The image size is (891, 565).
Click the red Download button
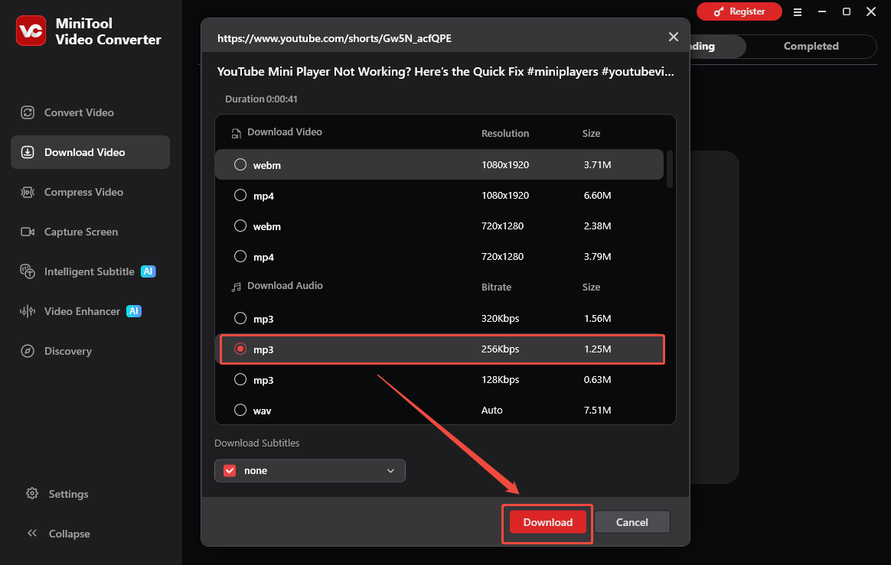click(x=548, y=522)
